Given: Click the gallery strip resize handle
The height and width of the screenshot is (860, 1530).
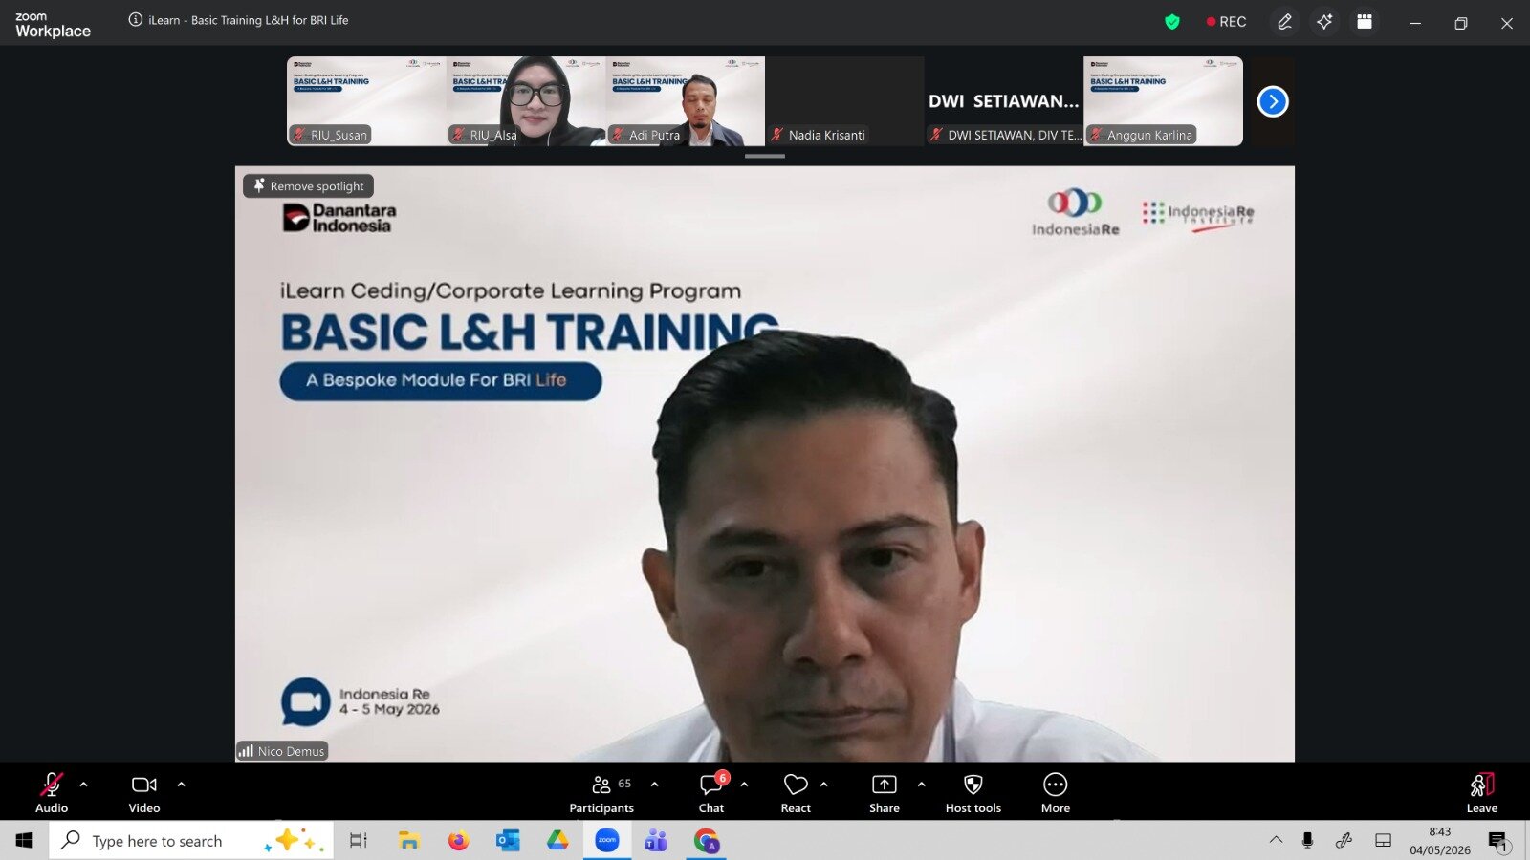Looking at the screenshot, I should (x=765, y=156).
